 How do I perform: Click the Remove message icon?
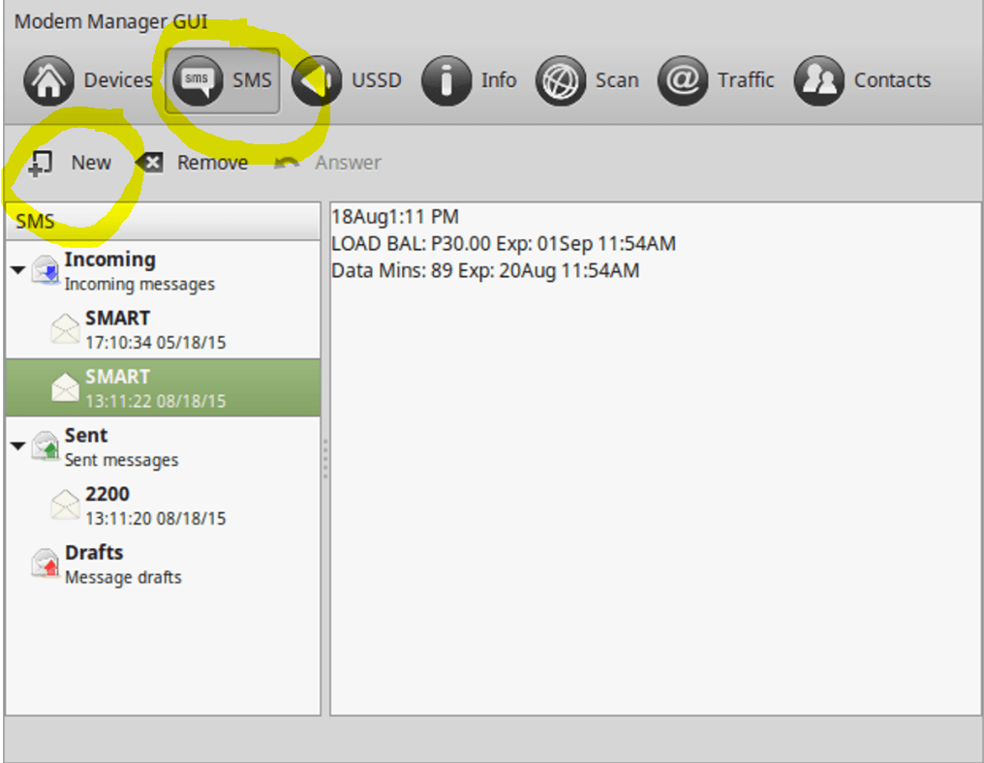[x=150, y=163]
